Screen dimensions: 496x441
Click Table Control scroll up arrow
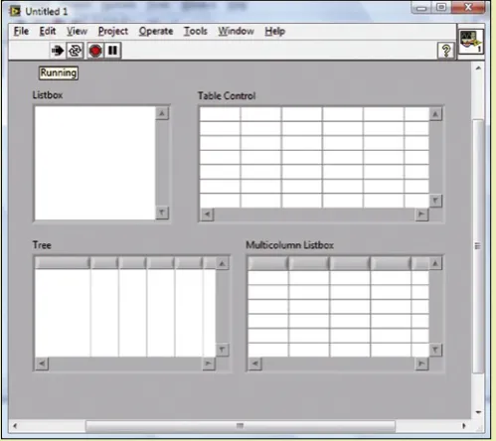click(435, 114)
